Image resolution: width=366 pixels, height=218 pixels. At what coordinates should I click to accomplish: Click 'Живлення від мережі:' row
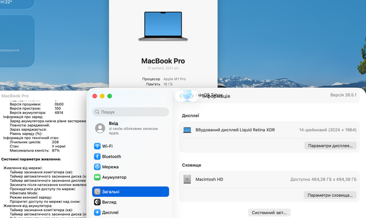point(23,168)
